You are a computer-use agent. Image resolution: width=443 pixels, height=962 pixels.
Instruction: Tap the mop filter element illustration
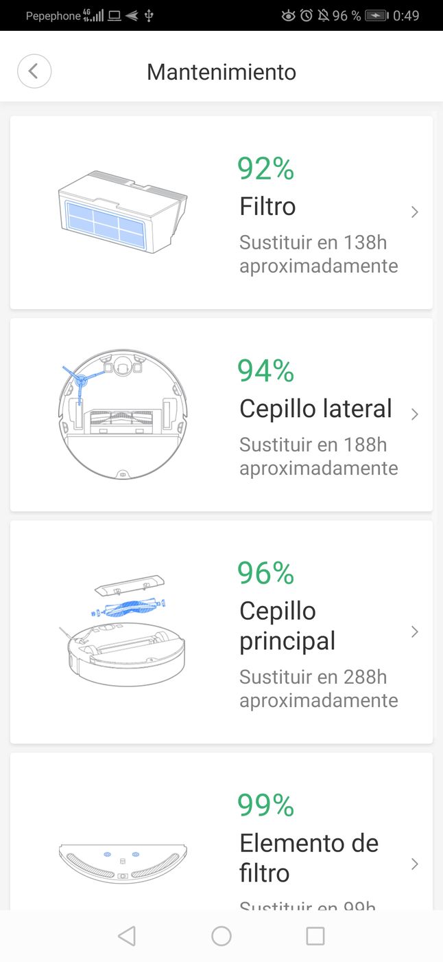click(x=123, y=863)
